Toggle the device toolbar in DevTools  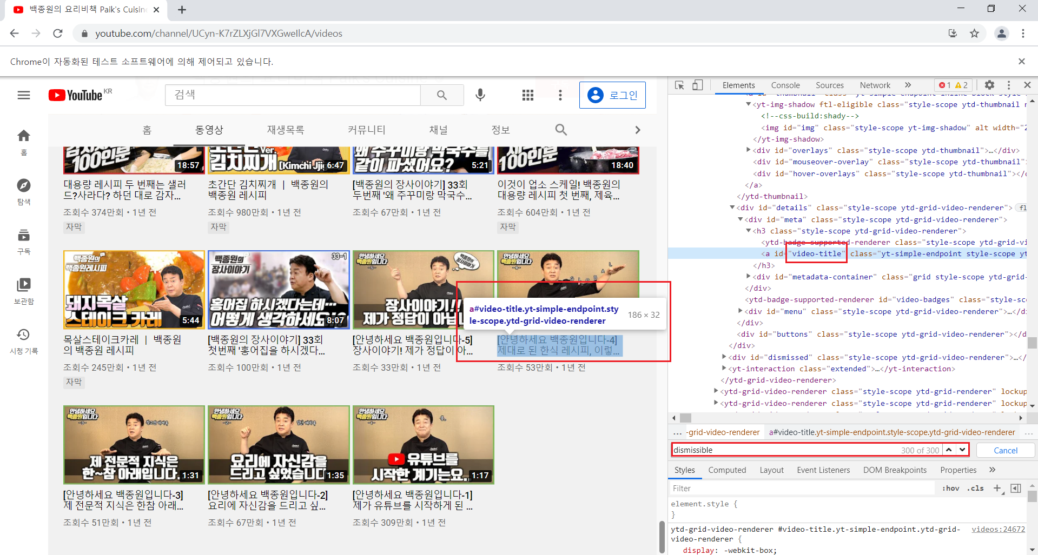tap(698, 85)
